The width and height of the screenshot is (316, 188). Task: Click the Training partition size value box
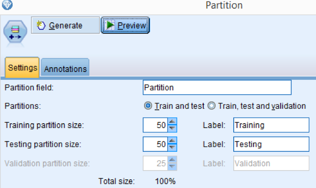tap(155, 125)
